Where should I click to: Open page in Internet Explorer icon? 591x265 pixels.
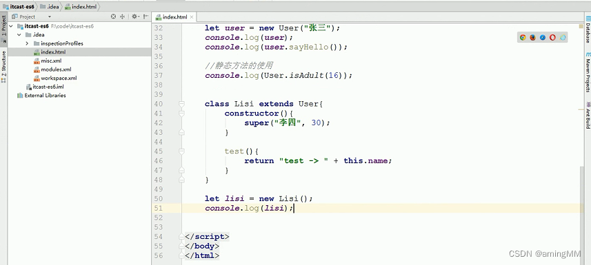[563, 37]
